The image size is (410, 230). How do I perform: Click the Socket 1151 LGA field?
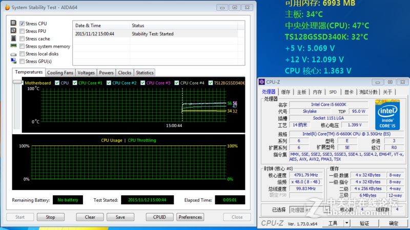pos(329,118)
